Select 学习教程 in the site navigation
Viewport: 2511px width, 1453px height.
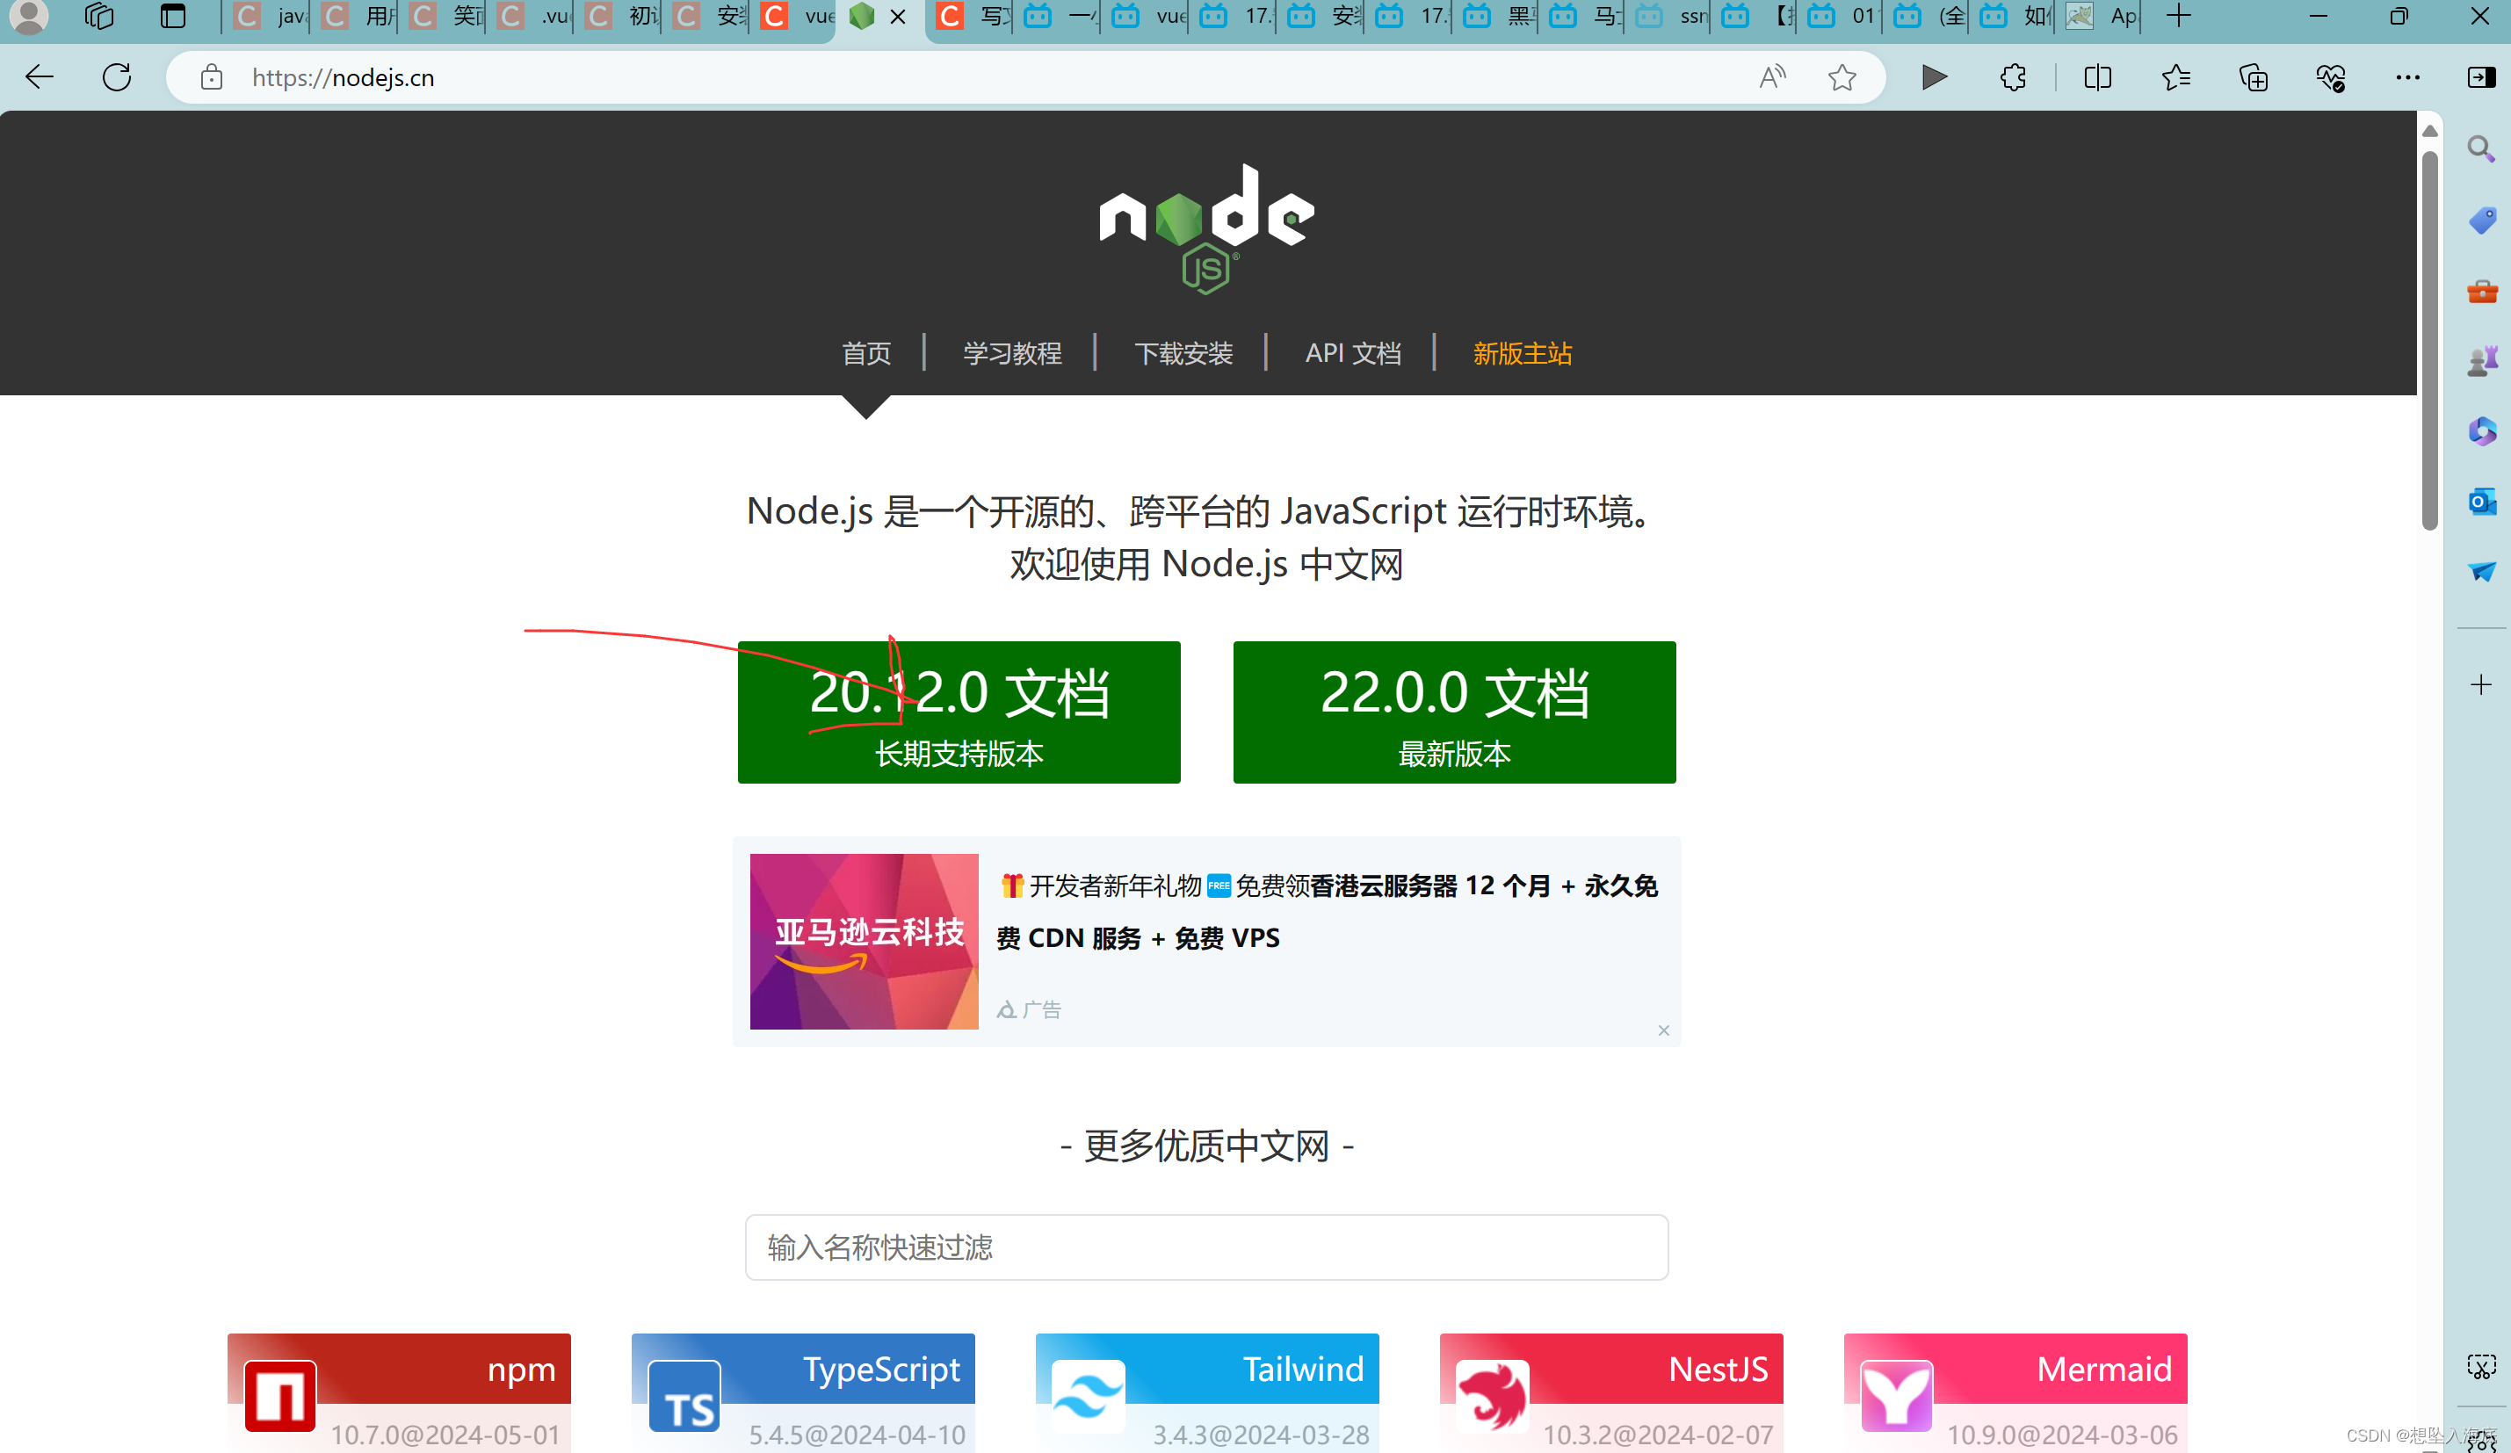(x=1011, y=353)
